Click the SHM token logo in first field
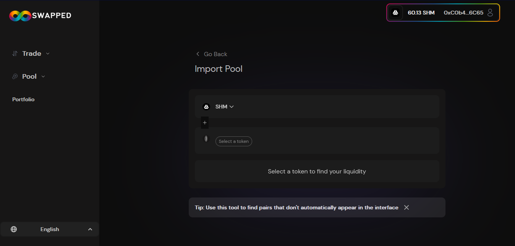 tap(206, 107)
